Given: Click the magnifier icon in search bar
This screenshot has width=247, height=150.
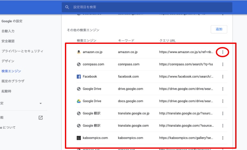Looking at the screenshot, I should (x=67, y=7).
